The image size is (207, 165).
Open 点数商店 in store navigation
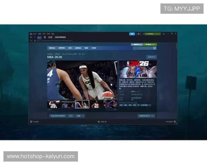[x=78, y=48]
